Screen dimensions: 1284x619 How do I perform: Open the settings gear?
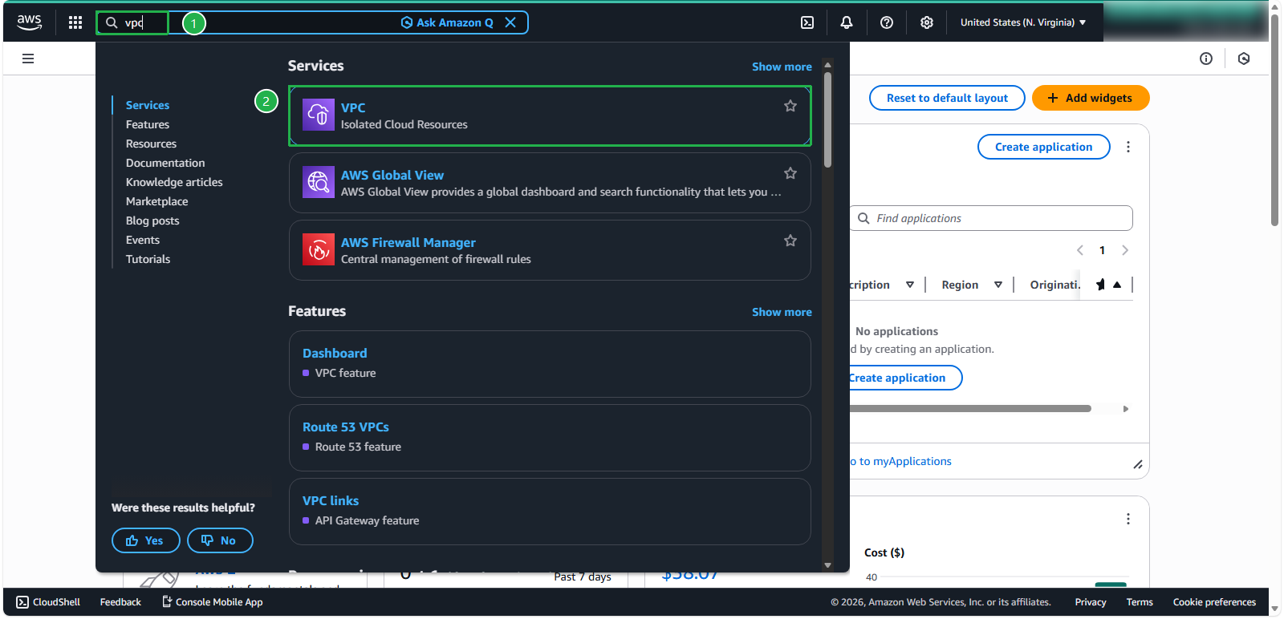(x=927, y=22)
